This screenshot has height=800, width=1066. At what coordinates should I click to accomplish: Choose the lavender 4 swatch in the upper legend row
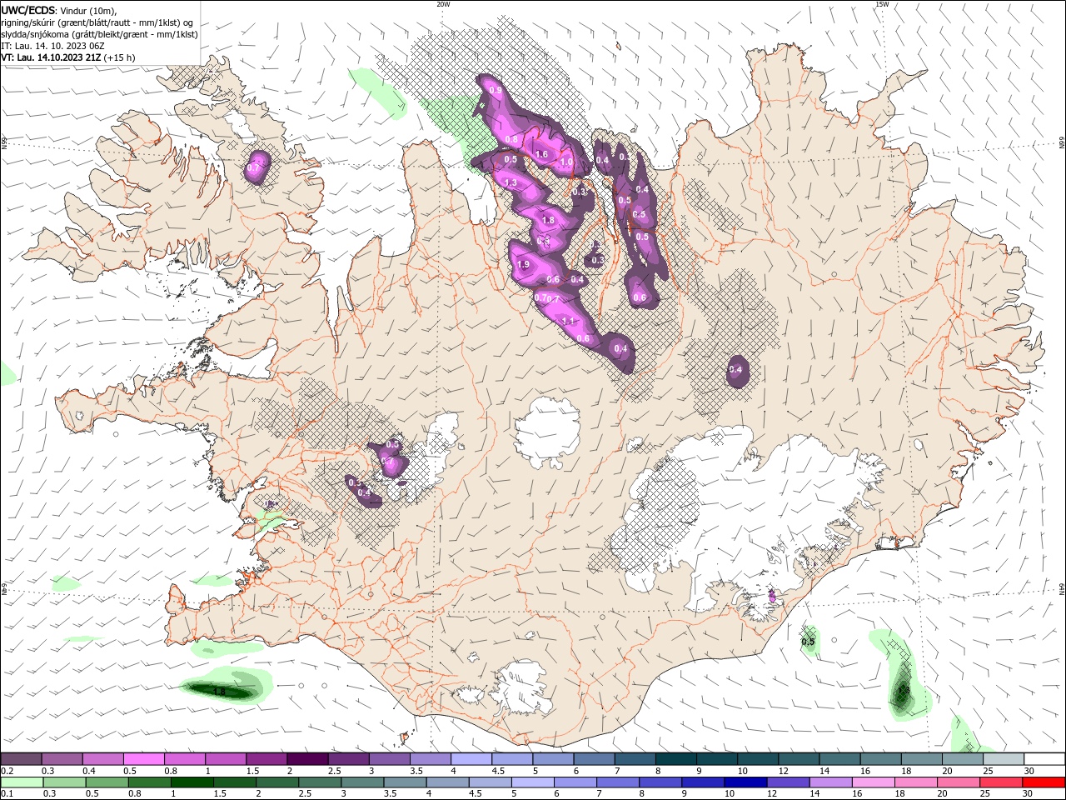tap(471, 759)
